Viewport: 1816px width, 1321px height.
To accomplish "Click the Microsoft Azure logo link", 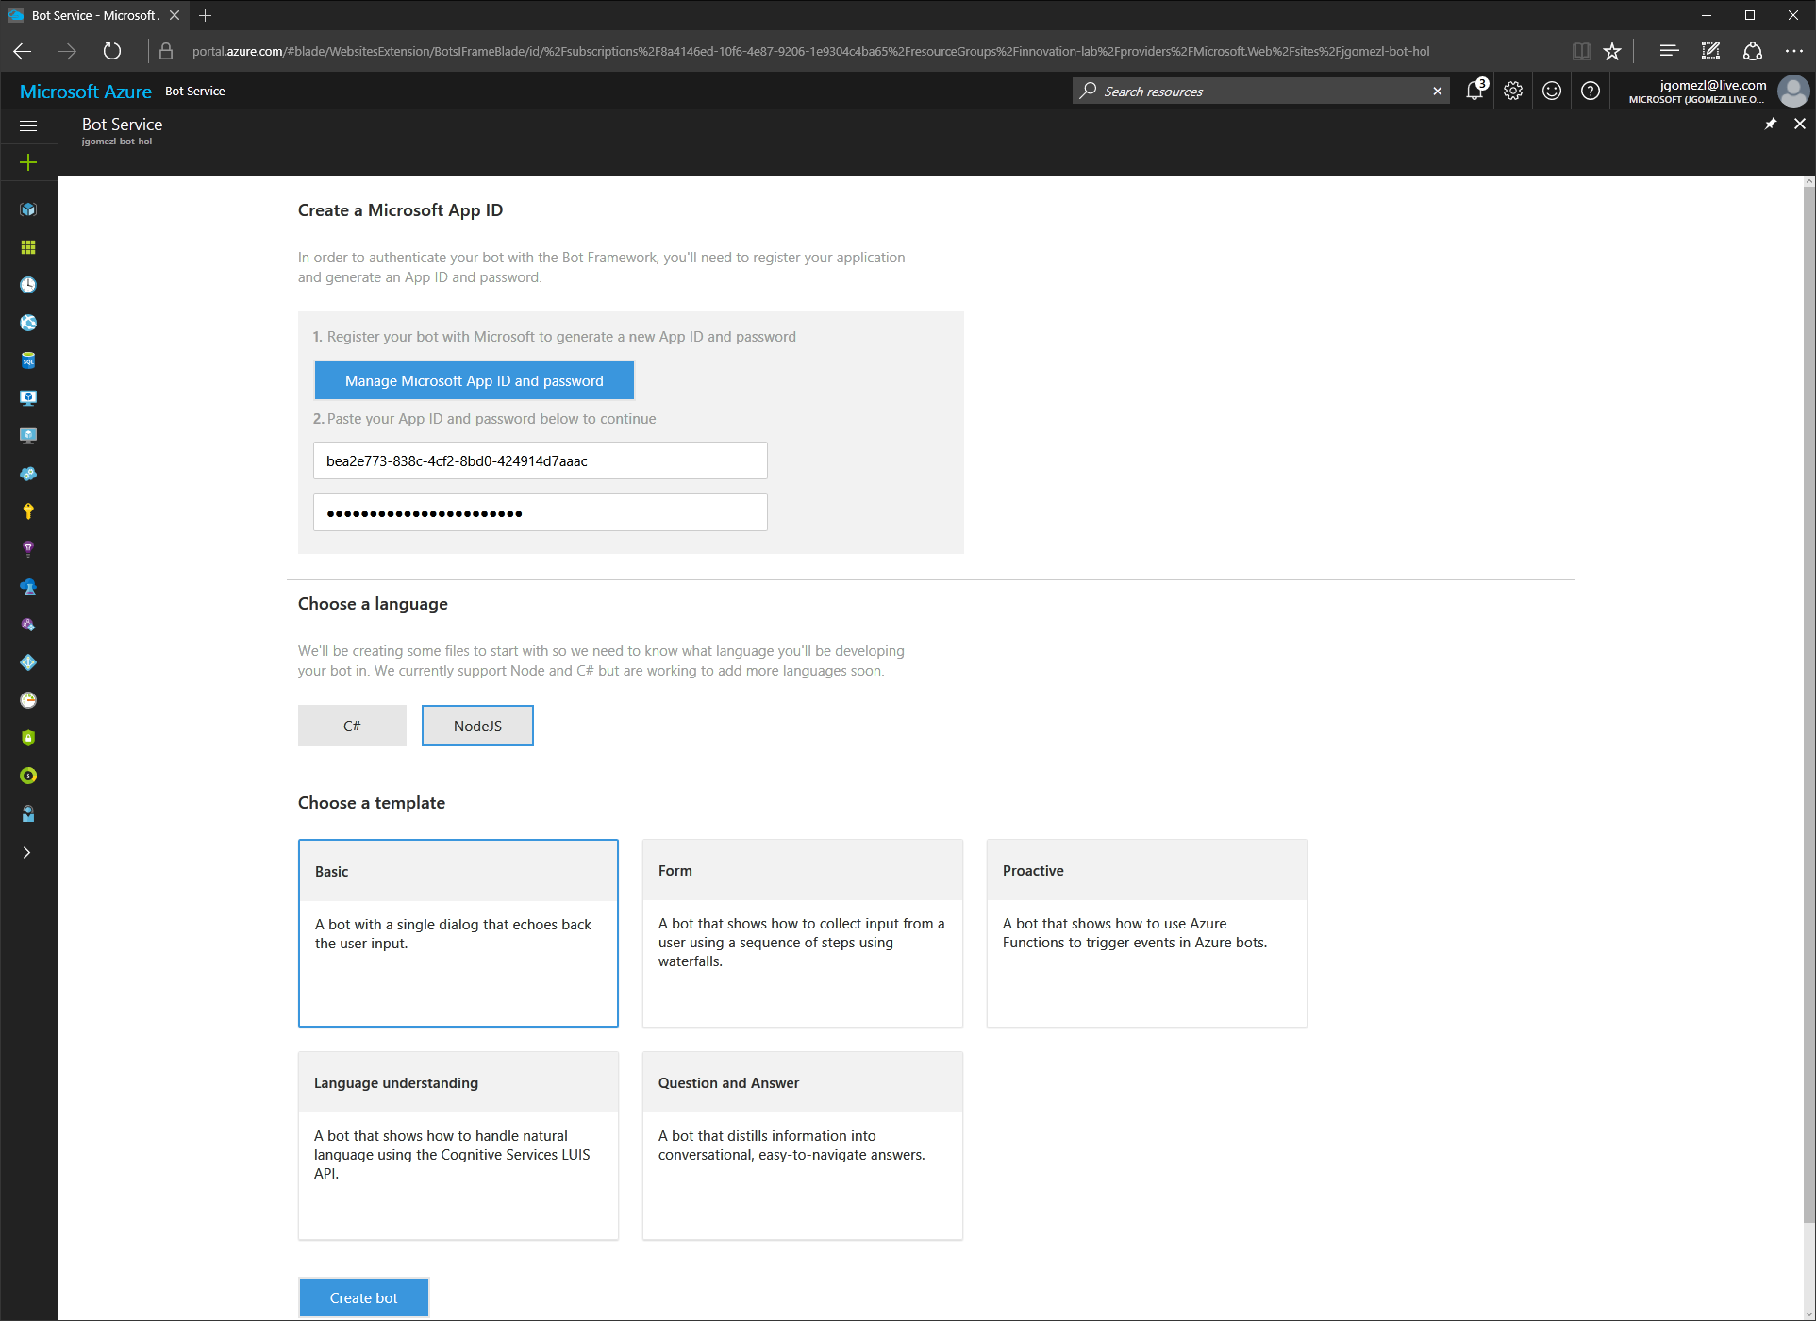I will click(86, 92).
